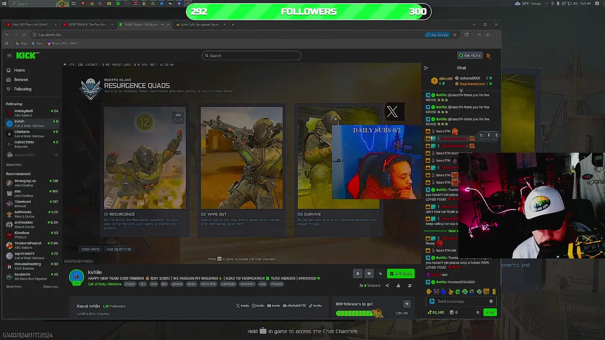Open chat settings gear icon
This screenshot has width=605, height=340.
[478, 312]
